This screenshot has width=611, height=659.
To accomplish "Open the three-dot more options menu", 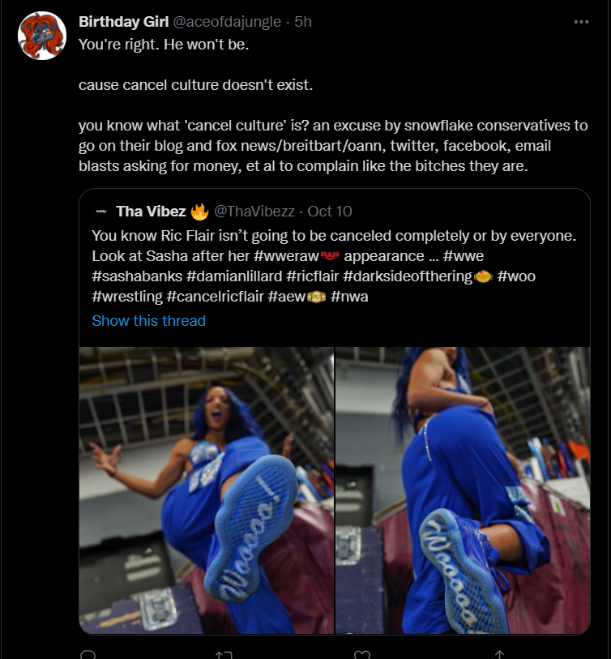I will pos(581,22).
